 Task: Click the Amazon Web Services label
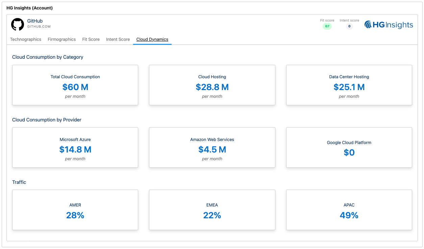point(212,140)
